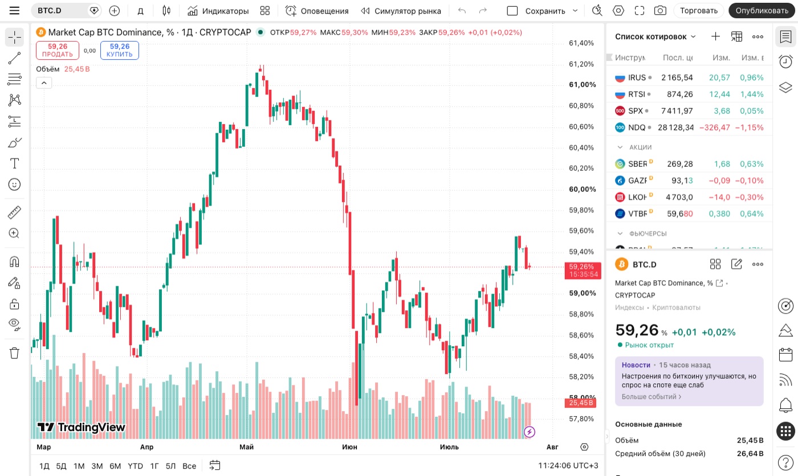Screen dimensions: 798x476
Task: Open the Fibonacci retracement tools
Action: (14, 79)
